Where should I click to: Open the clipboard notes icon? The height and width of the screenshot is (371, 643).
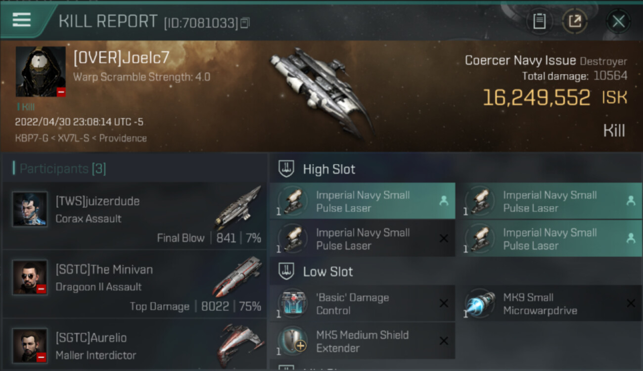click(539, 21)
